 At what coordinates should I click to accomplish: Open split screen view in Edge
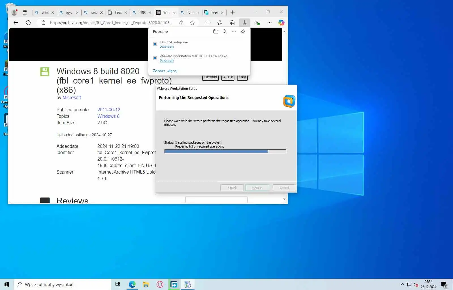click(207, 23)
